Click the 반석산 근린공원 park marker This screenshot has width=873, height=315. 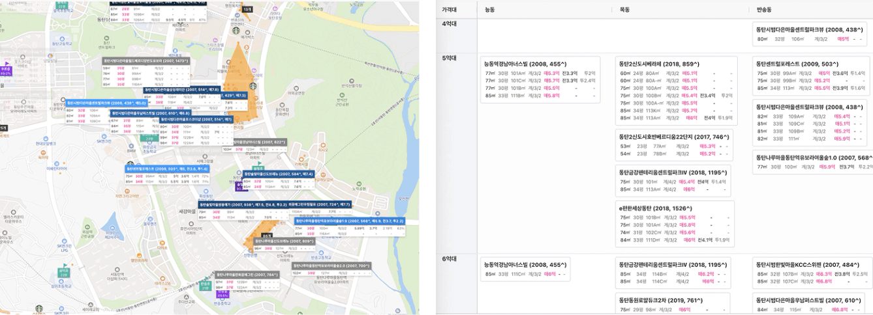[x=342, y=95]
